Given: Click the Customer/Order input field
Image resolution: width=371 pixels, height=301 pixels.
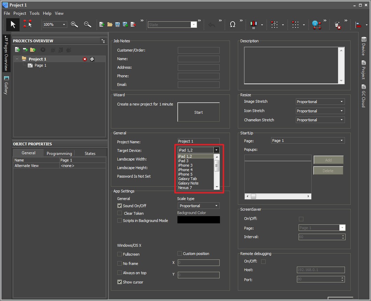Looking at the screenshot, I should [198, 50].
